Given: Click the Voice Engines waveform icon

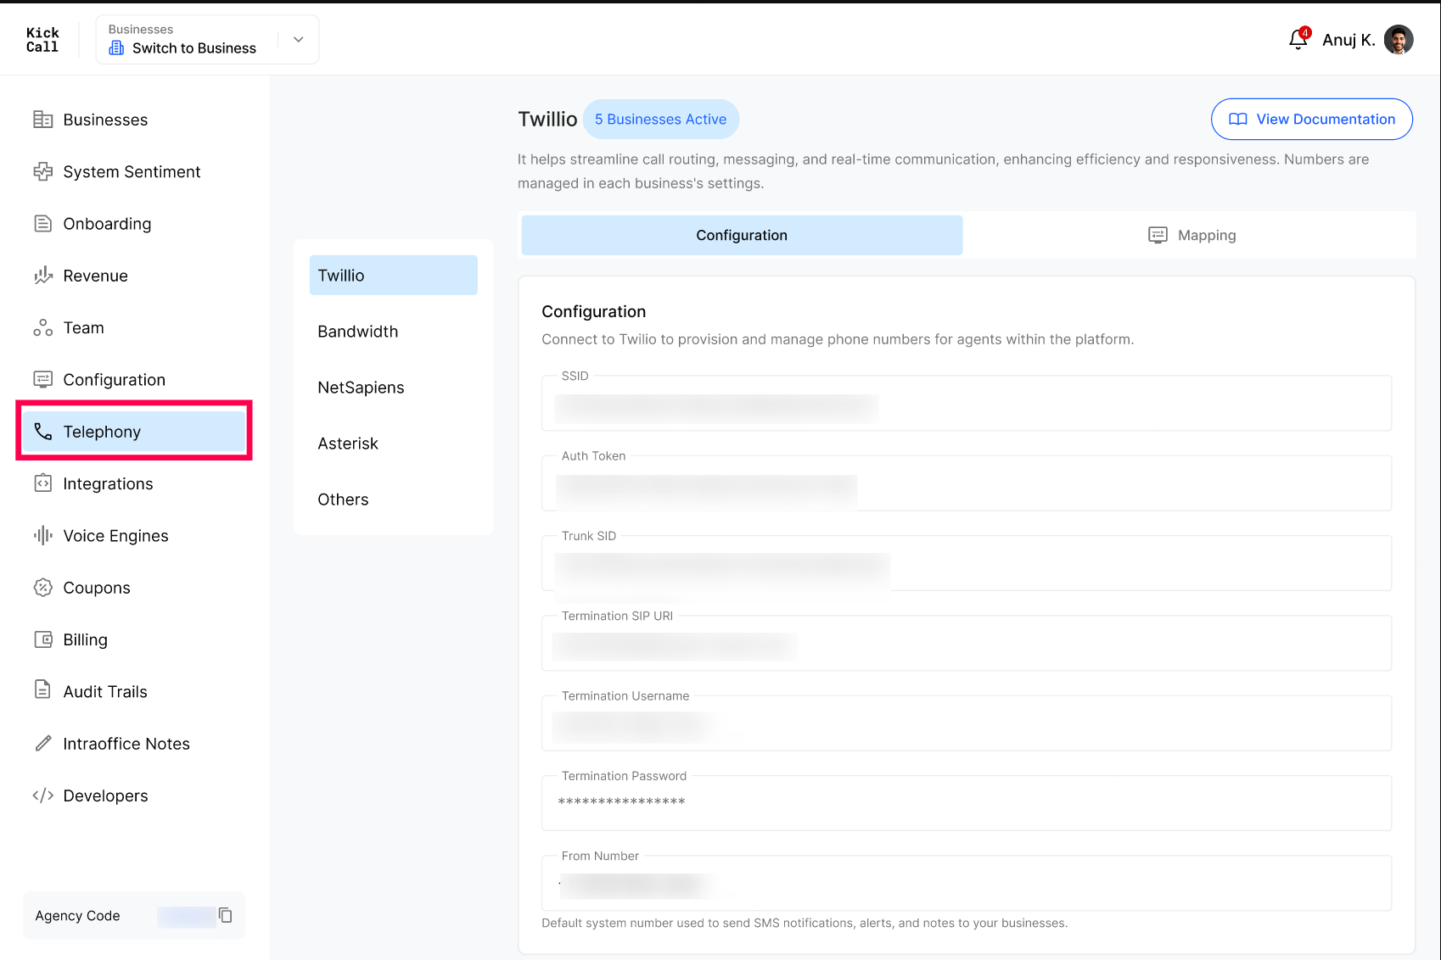Looking at the screenshot, I should 42,535.
